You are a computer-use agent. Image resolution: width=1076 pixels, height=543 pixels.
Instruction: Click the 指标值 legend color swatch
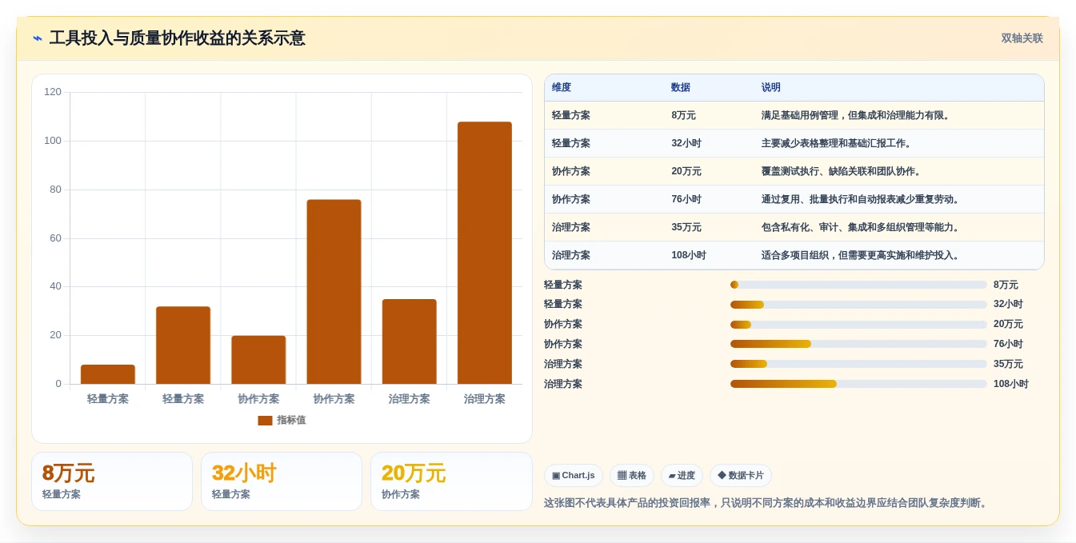(265, 421)
